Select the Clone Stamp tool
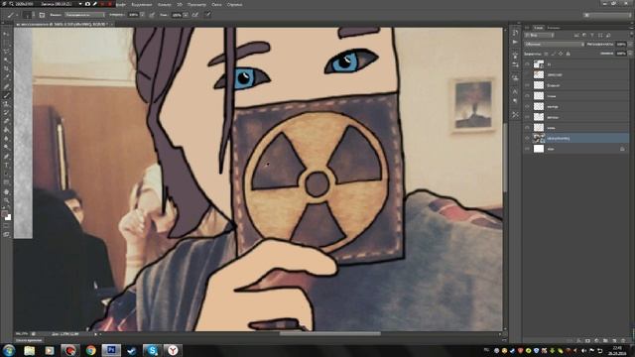The height and width of the screenshot is (357, 635). 6,103
